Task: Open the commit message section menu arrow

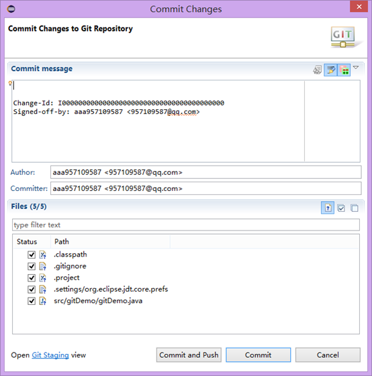Action: click(356, 68)
